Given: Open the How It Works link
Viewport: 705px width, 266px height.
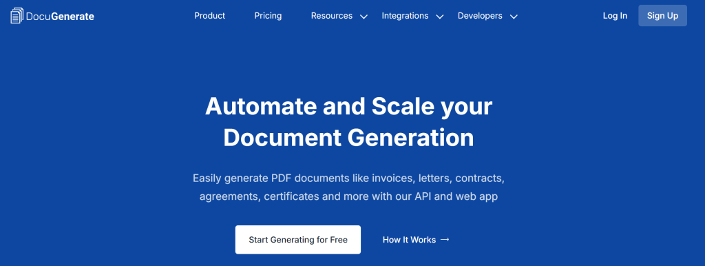Looking at the screenshot, I should (x=409, y=240).
